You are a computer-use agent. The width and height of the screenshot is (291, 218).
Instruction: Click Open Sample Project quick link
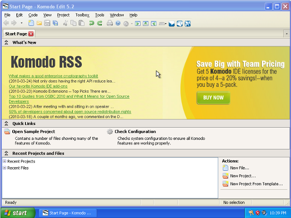(x=33, y=132)
